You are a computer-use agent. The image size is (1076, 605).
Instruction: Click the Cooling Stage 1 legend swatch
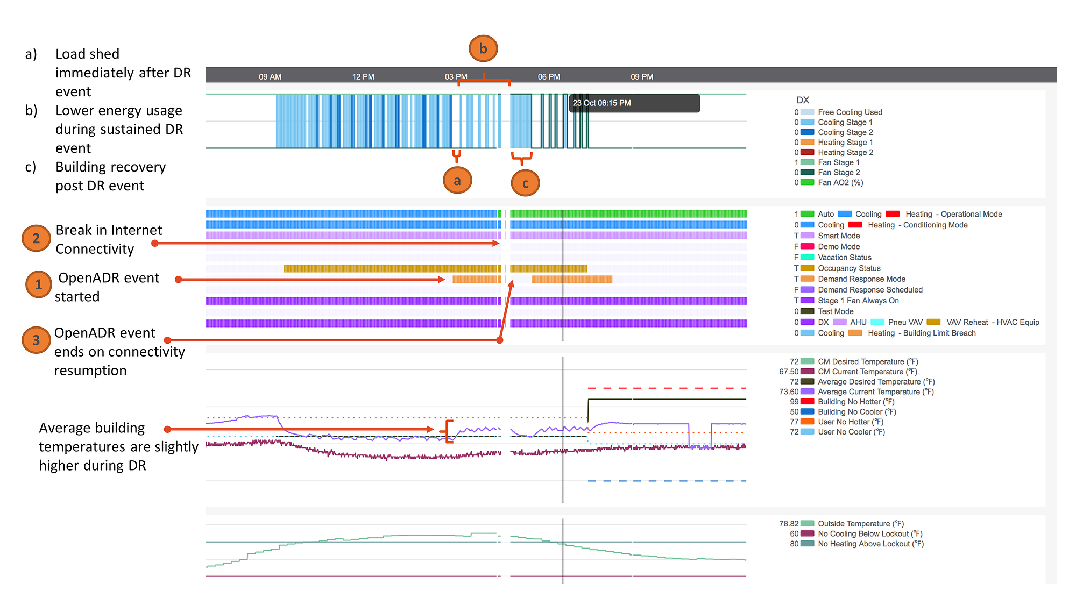tap(807, 122)
